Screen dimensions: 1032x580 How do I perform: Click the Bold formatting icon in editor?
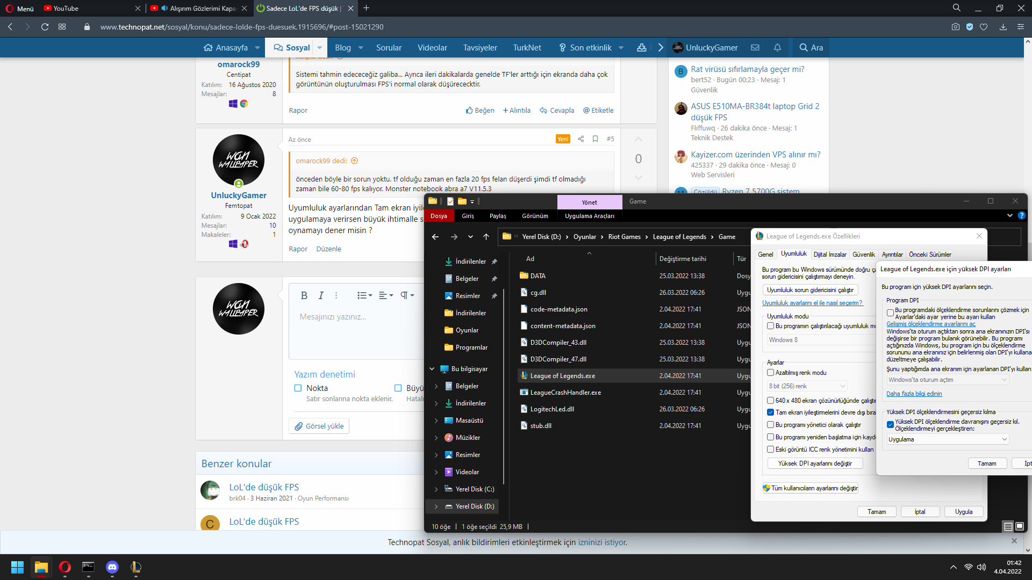(304, 295)
